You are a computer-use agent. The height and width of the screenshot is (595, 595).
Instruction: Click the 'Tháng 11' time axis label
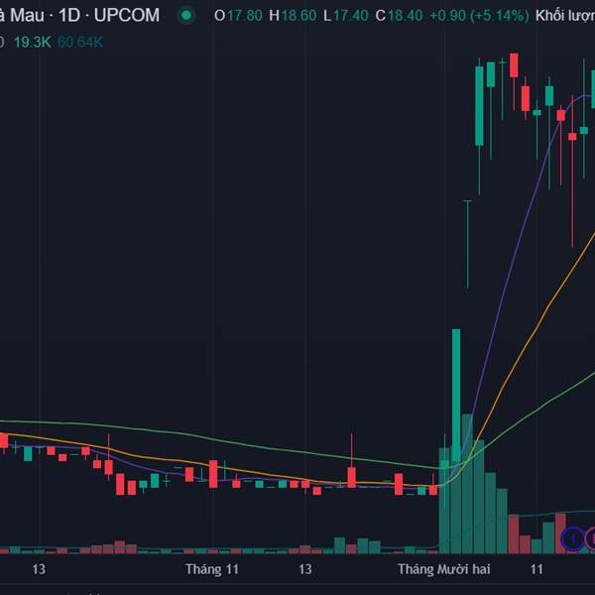(x=212, y=569)
